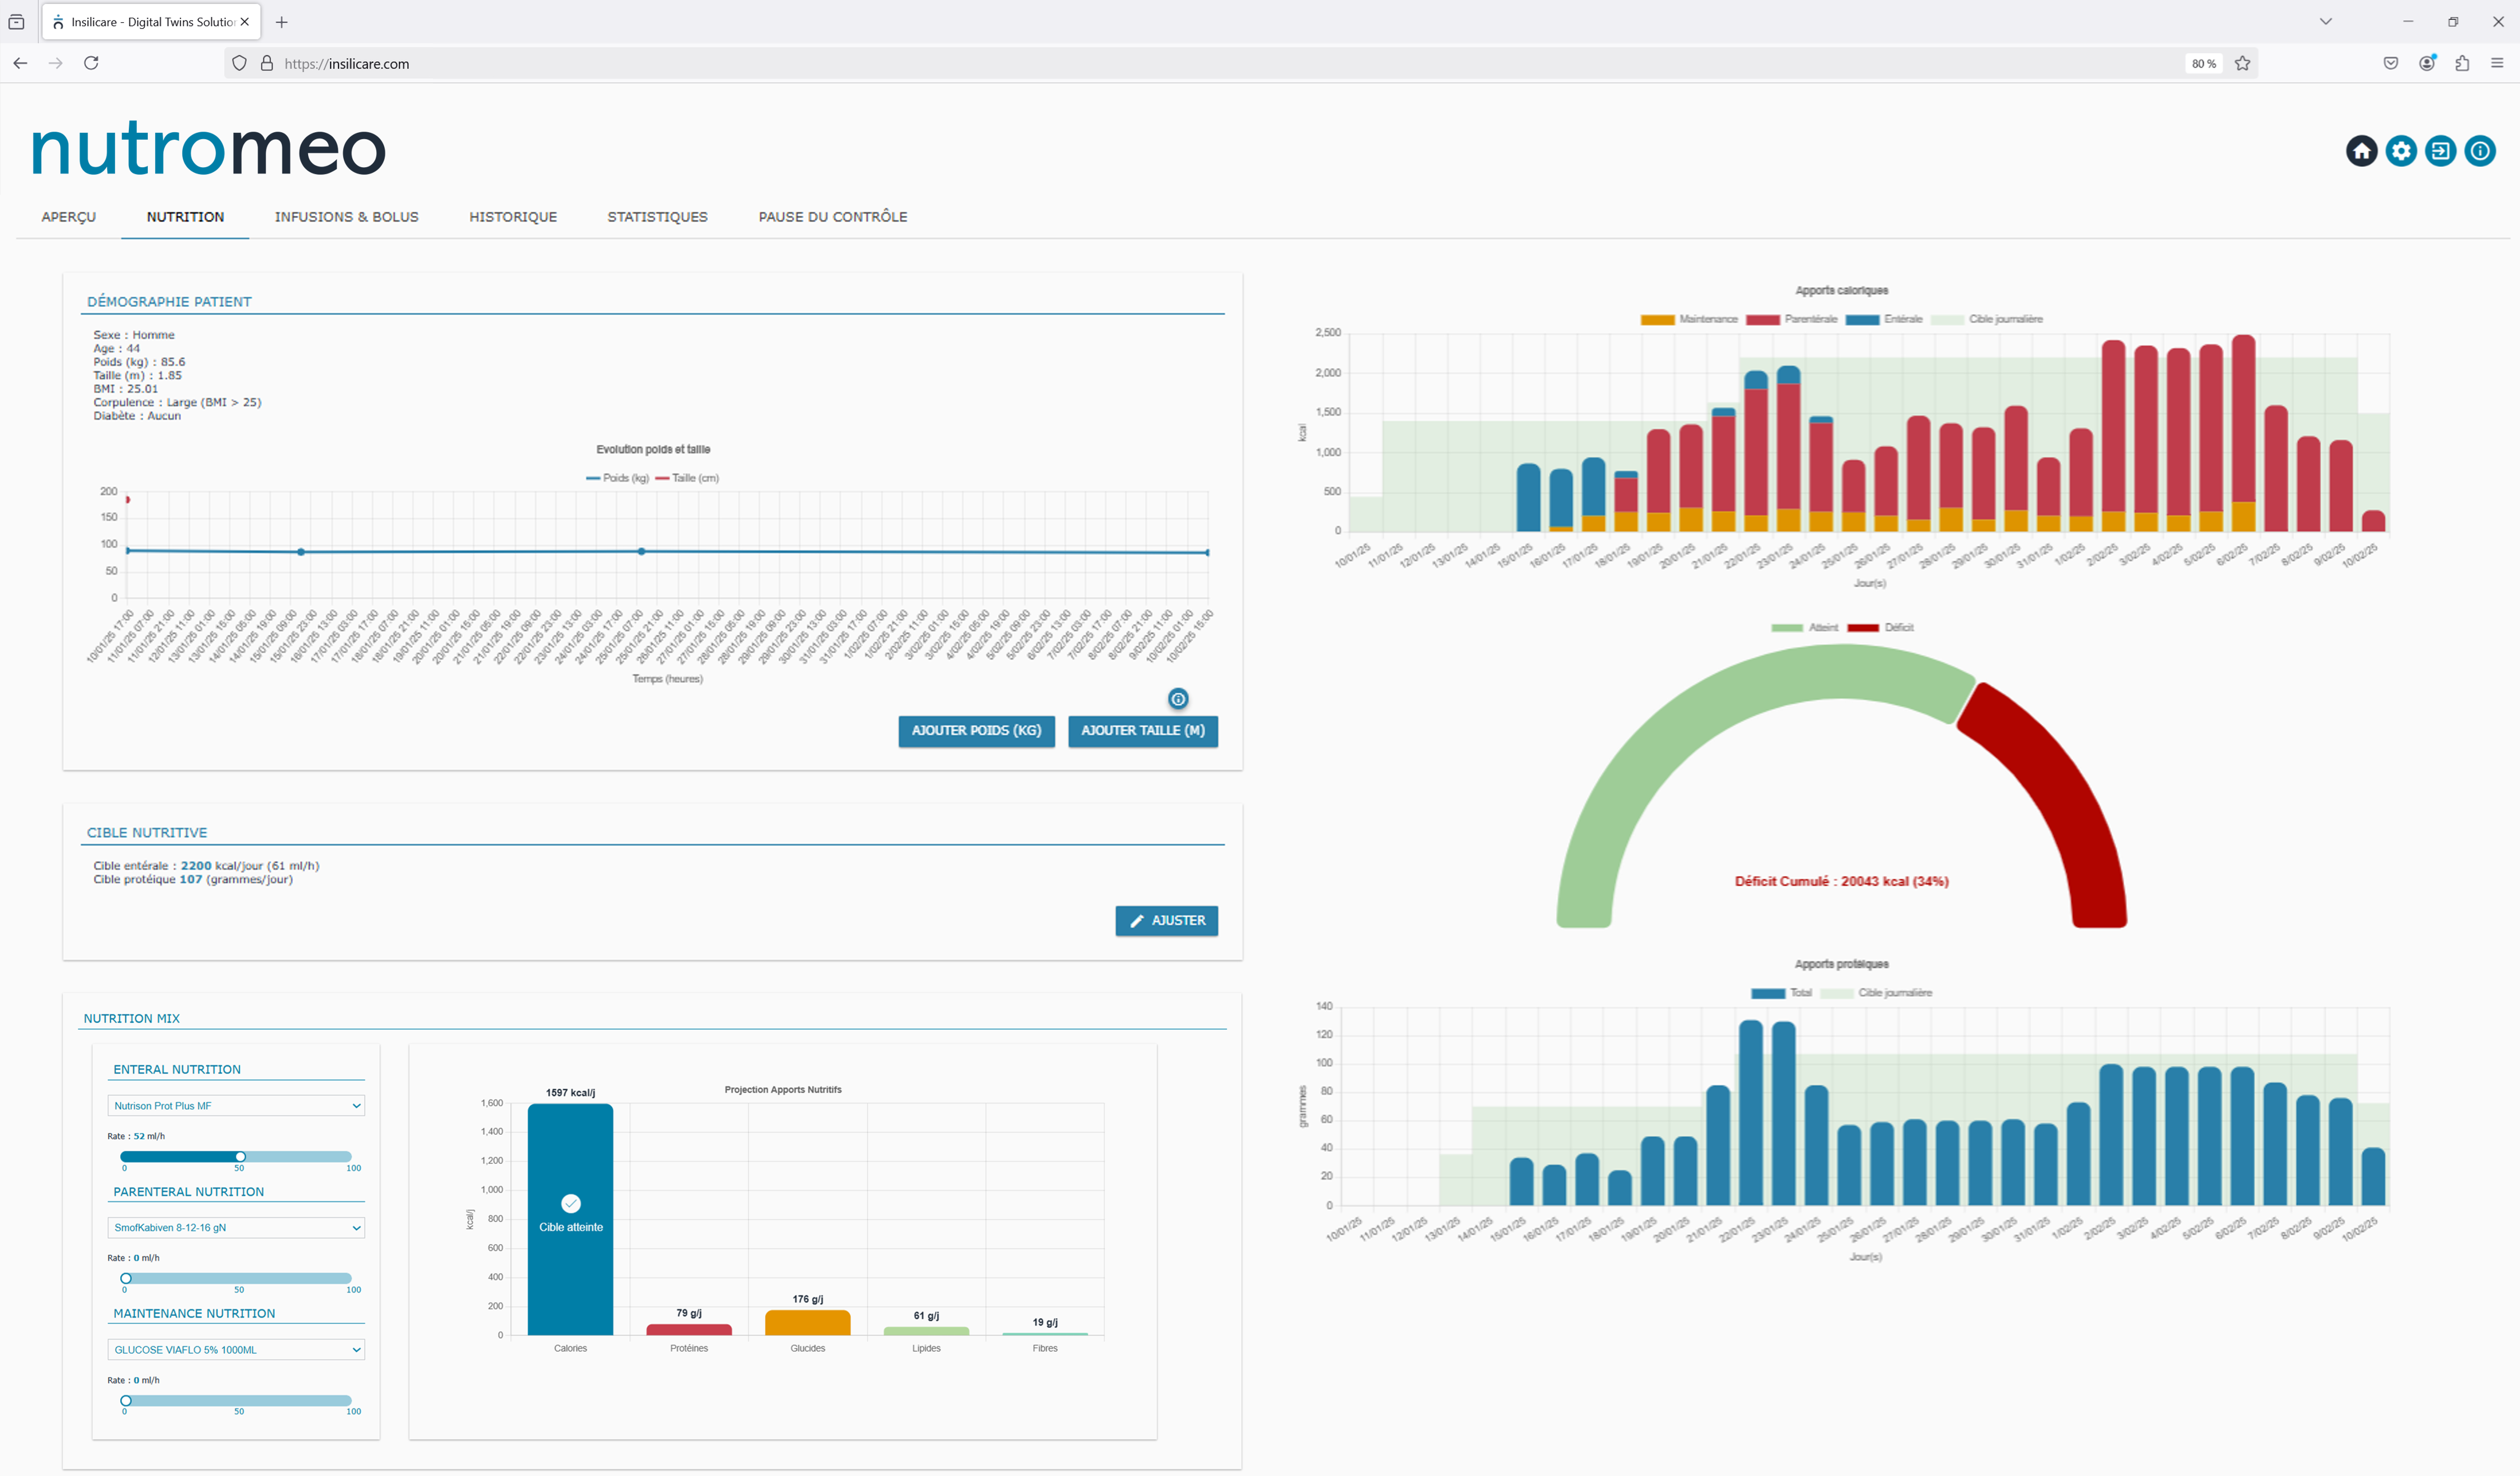Toggle Parentérale legend in caloric chart
Screen dimensions: 2520x1476
coord(1791,319)
